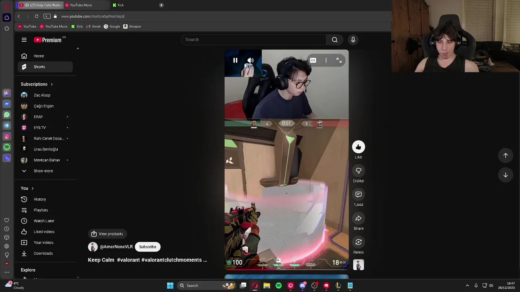Open Mevlcan Bahav channel
Image resolution: width=520 pixels, height=292 pixels.
(45, 160)
